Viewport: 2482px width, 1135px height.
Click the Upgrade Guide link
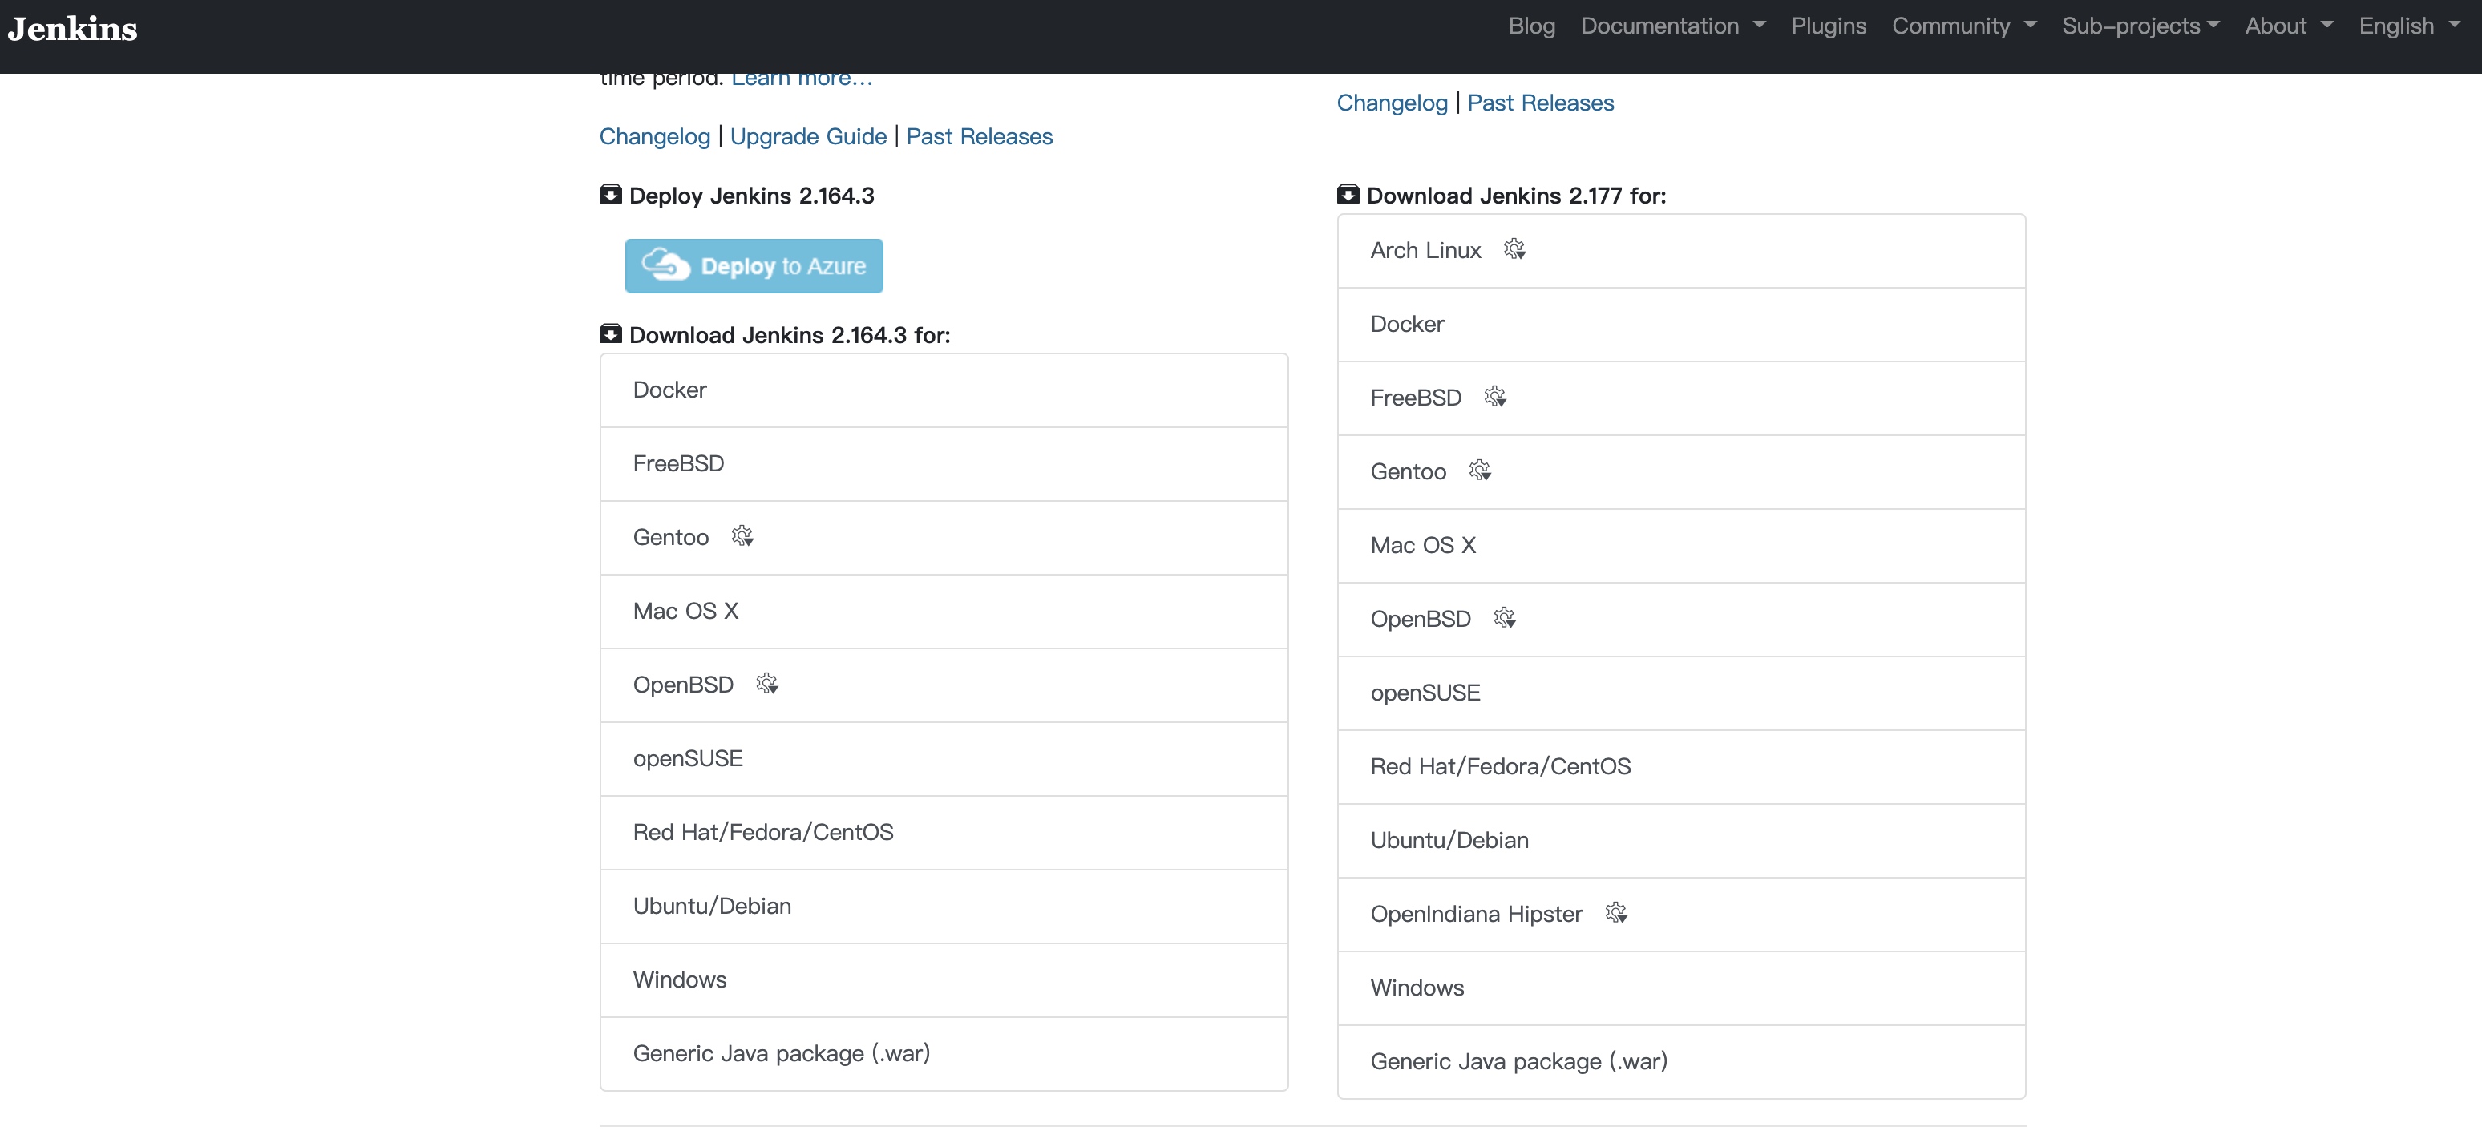807,136
